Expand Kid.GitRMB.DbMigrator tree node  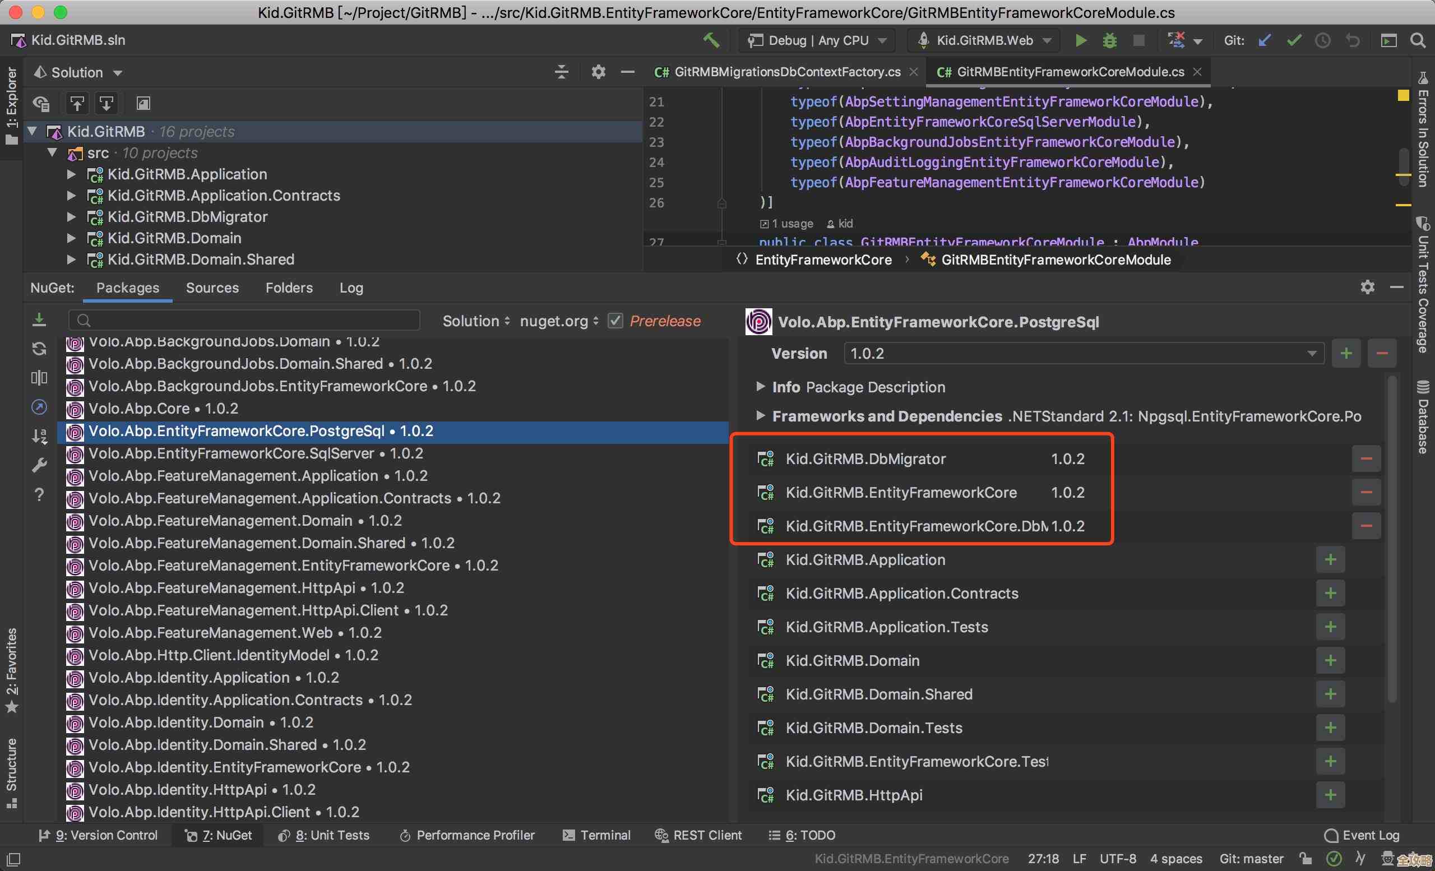(x=71, y=216)
